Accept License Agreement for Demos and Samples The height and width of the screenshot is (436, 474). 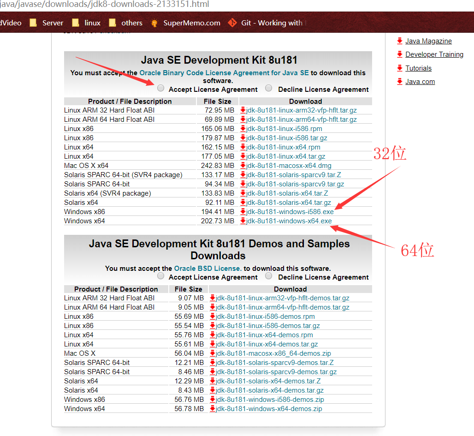tap(161, 276)
